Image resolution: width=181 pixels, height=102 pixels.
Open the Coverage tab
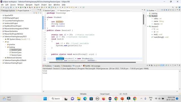tap(96, 66)
